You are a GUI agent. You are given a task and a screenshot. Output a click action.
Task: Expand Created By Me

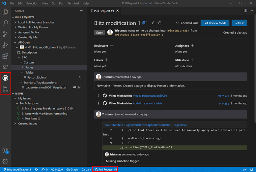point(15,37)
